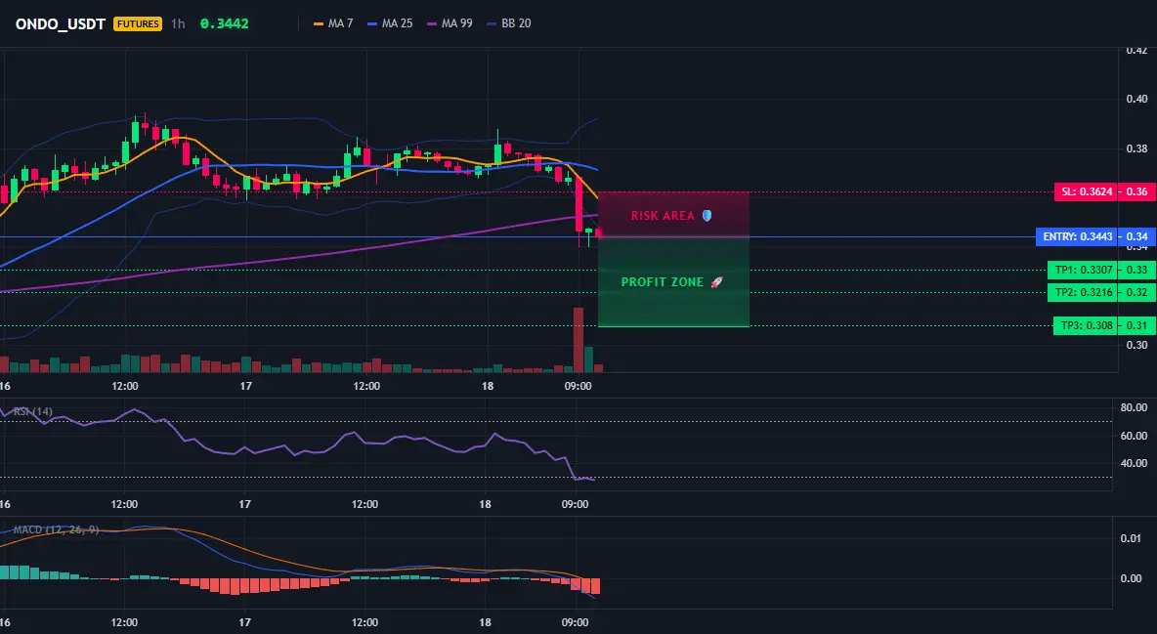Click the TP3: 0.308 target label

click(x=1087, y=325)
